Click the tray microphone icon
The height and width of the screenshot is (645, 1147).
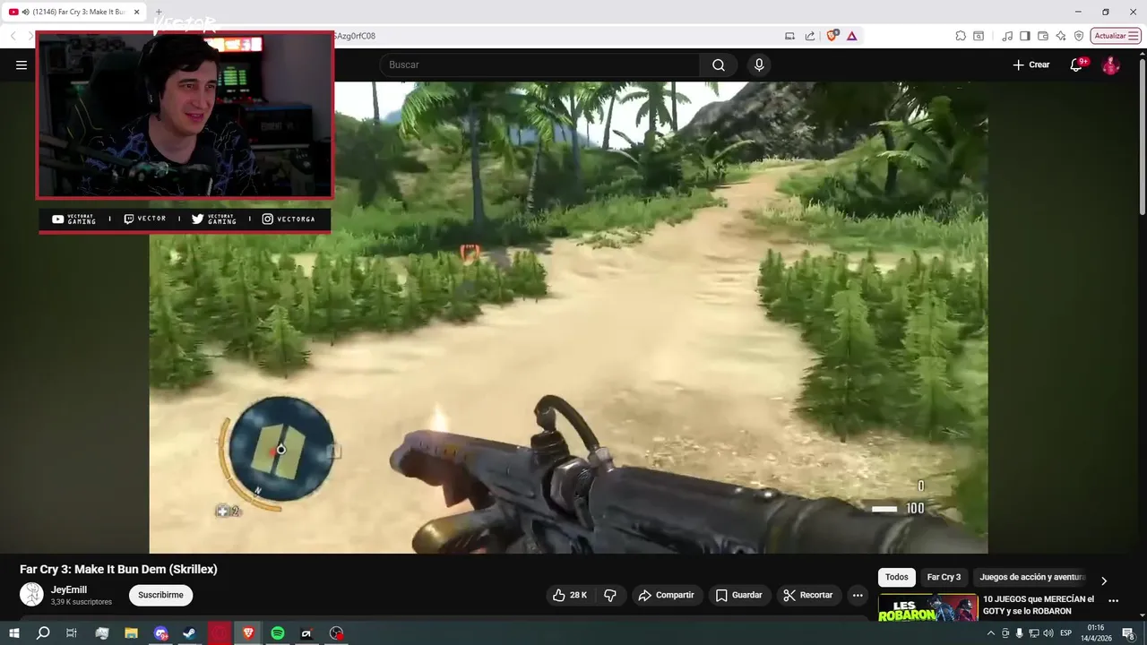pos(1019,633)
